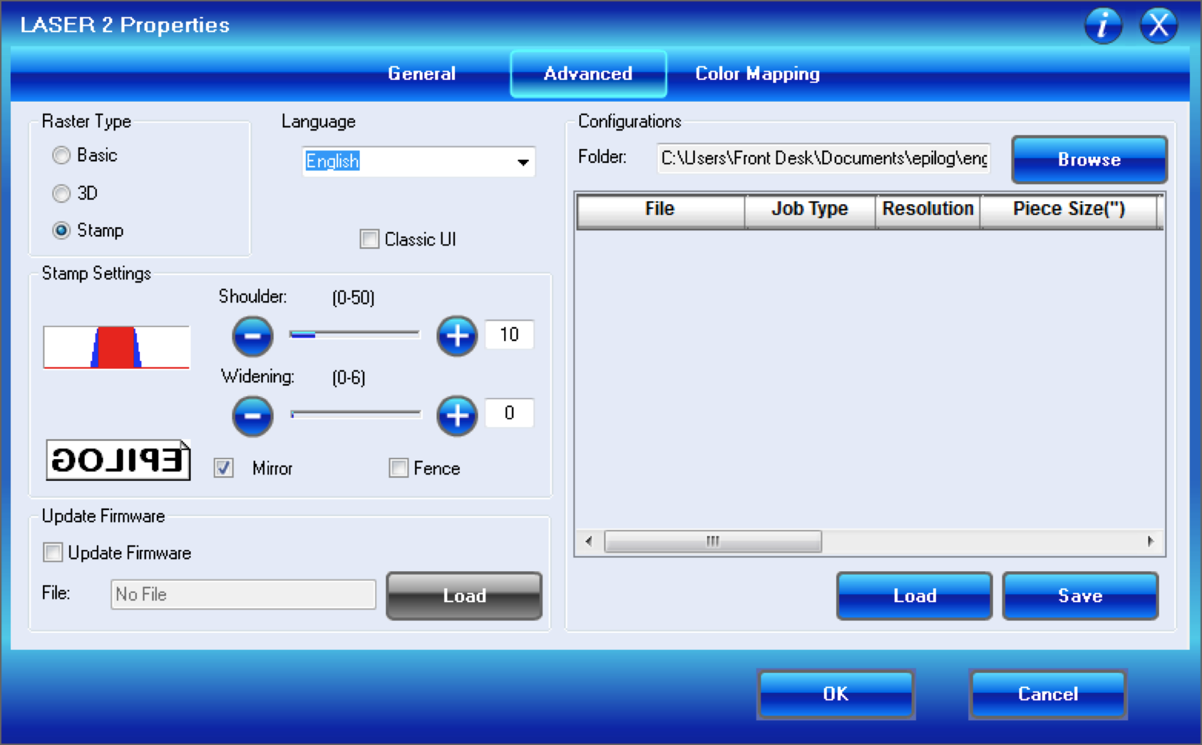Click the firmware File field showing No File
1202x745 pixels.
[243, 595]
